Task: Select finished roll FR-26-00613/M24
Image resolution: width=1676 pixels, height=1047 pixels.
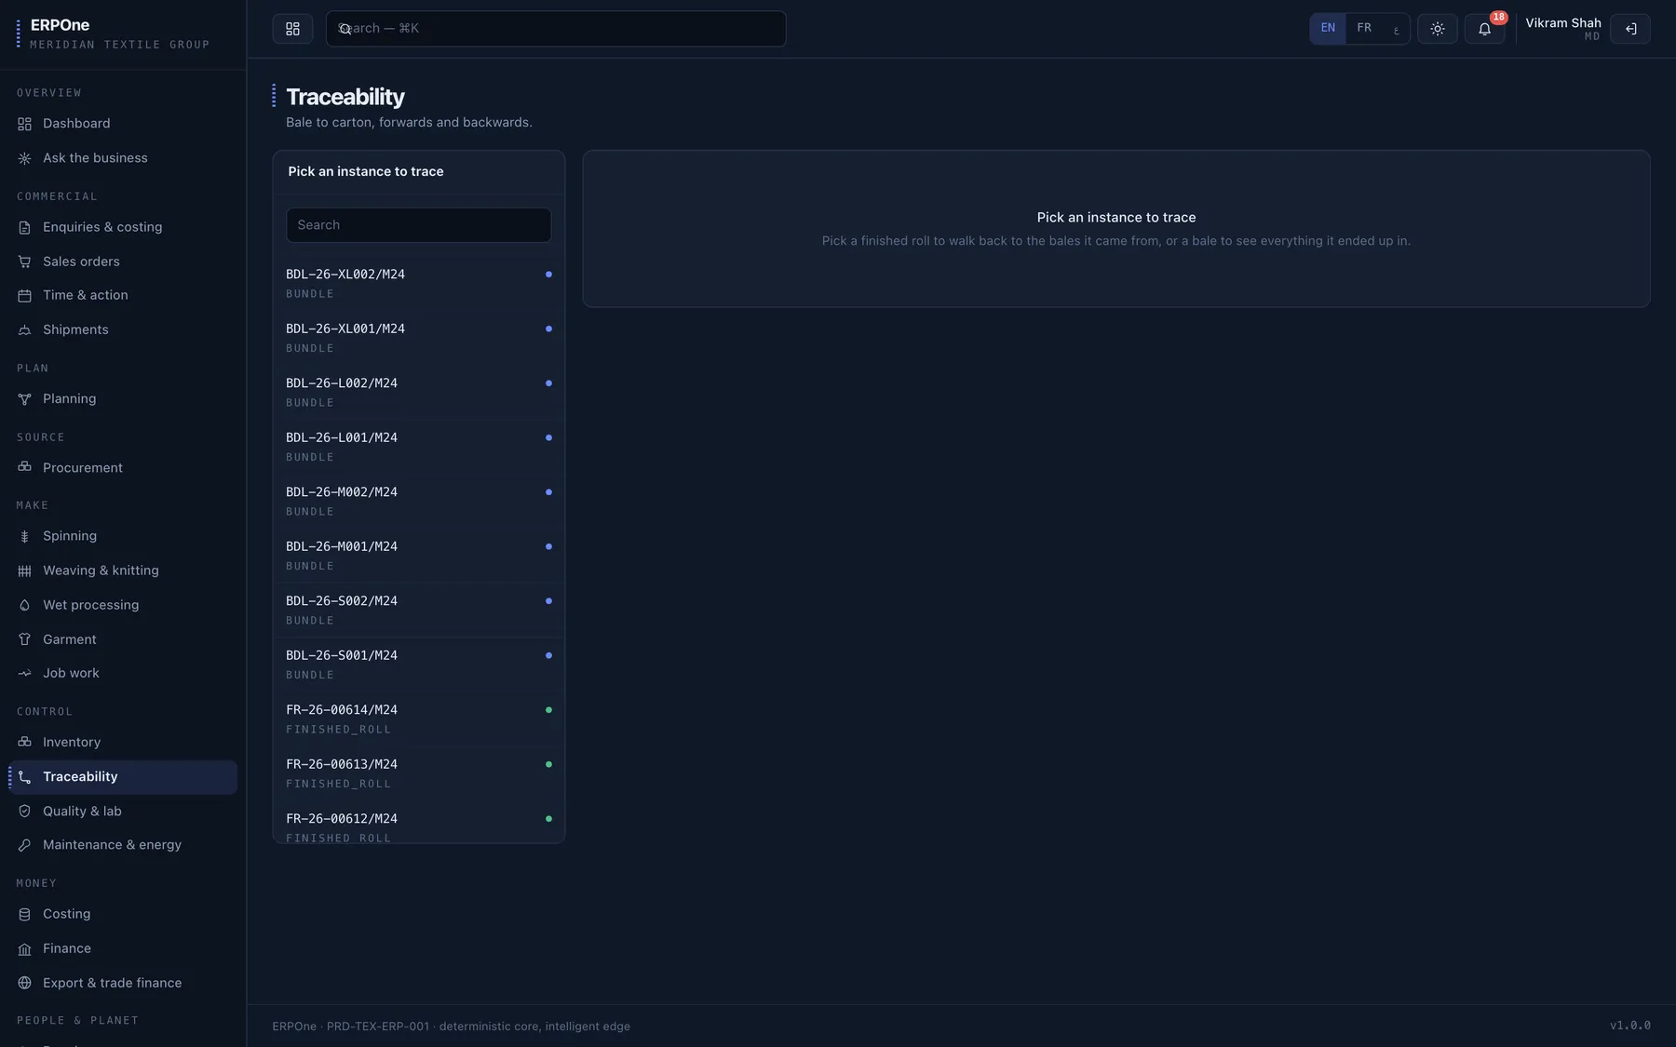Action: (418, 773)
